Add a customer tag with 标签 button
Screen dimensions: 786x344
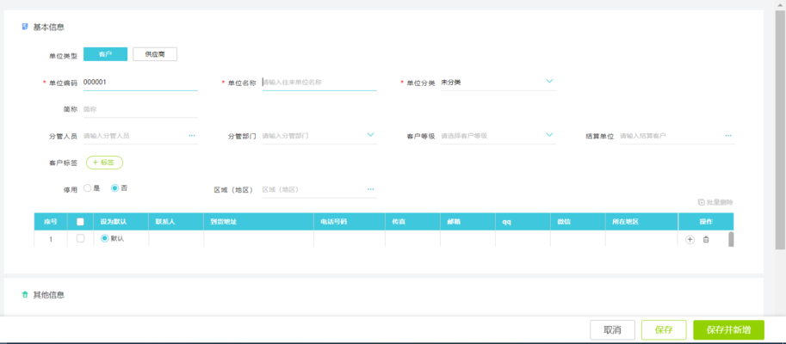click(x=104, y=163)
